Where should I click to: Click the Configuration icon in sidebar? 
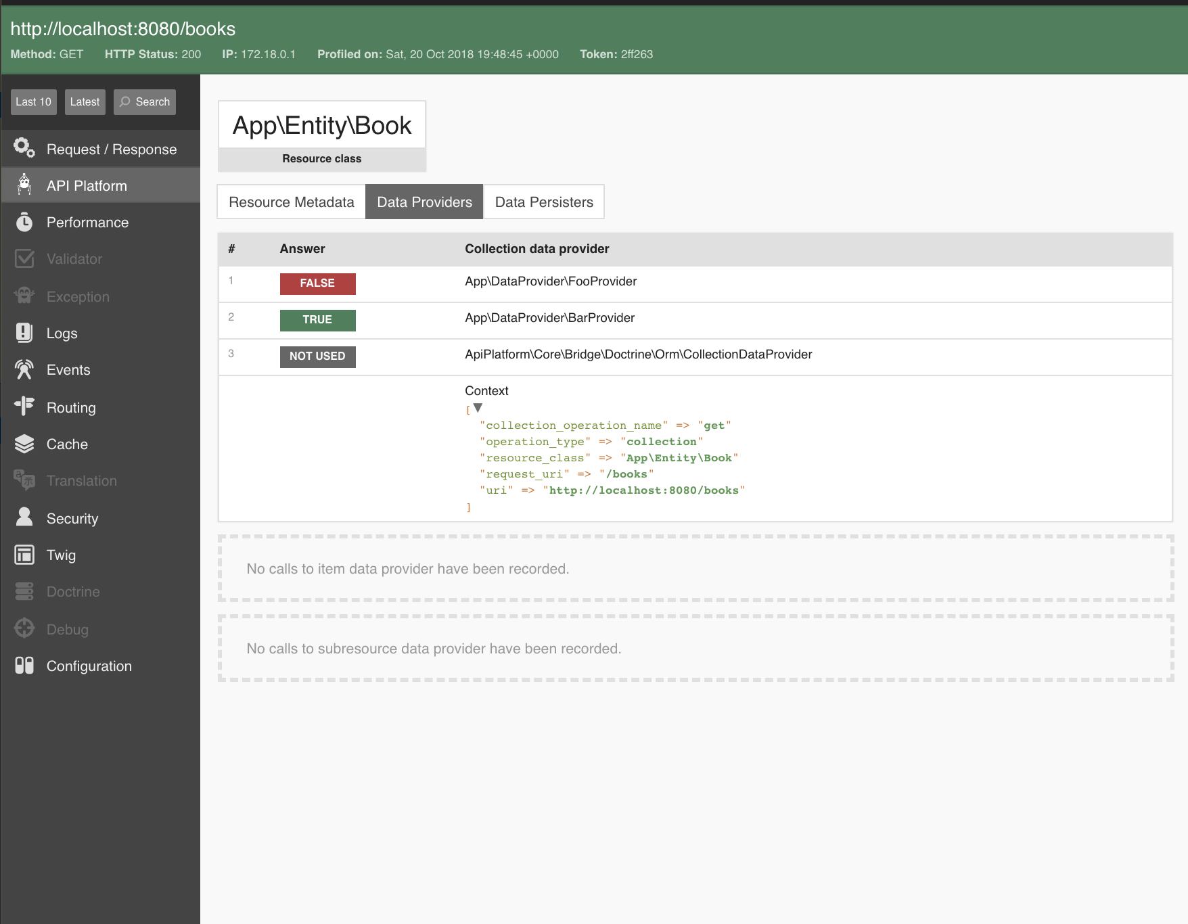coord(24,666)
